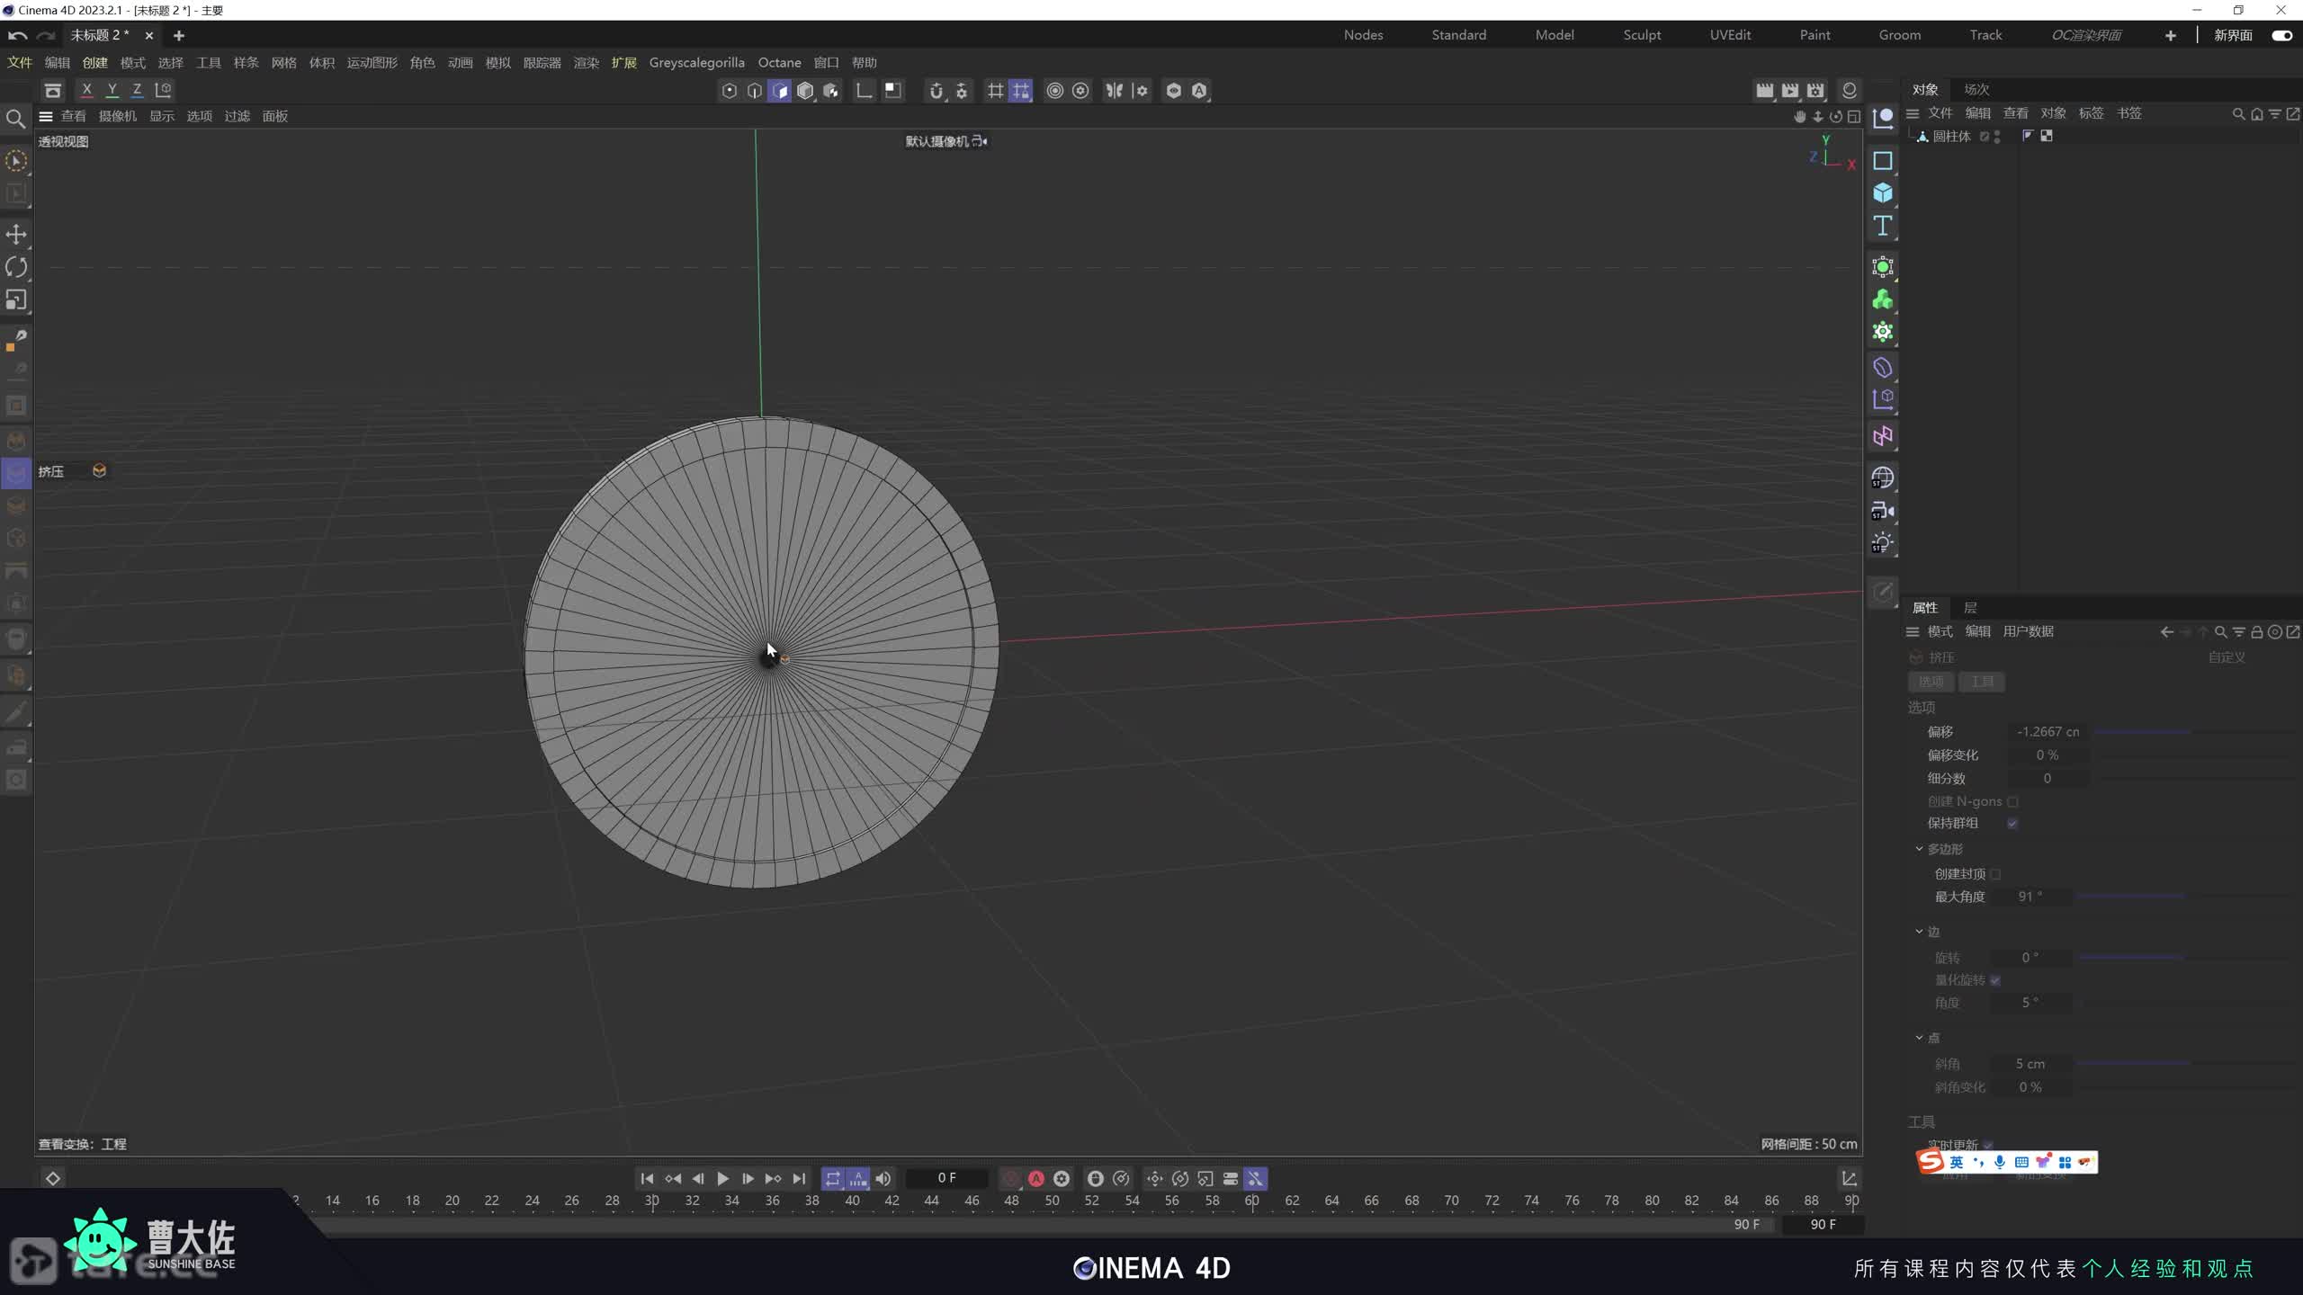Select the Rotate tool in left toolbar
The height and width of the screenshot is (1295, 2303).
click(16, 267)
